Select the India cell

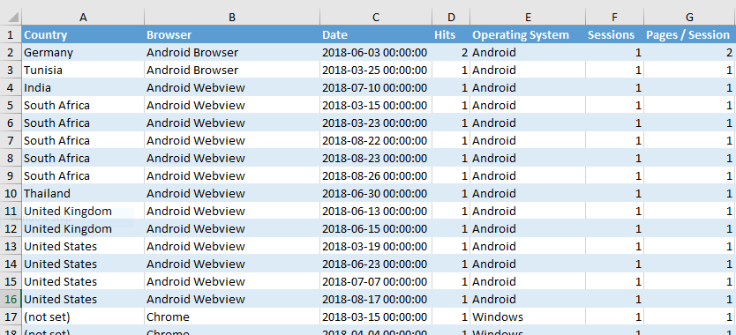(x=83, y=88)
